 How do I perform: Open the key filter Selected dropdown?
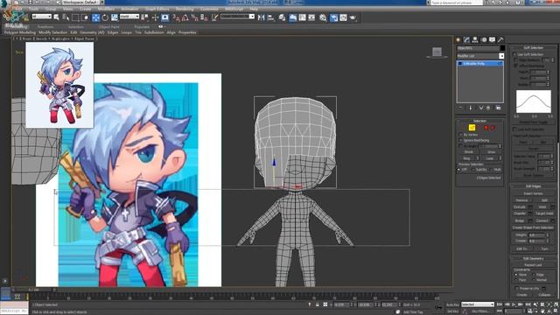pyautogui.click(x=478, y=304)
